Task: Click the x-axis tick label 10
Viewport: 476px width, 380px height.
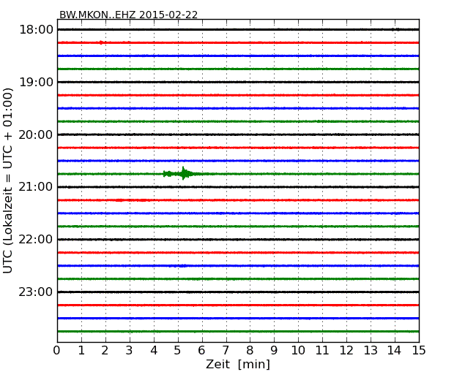Action: (298, 351)
